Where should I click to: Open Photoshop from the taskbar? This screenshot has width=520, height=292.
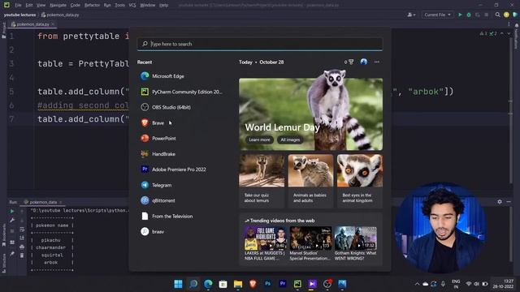[x=267, y=284]
